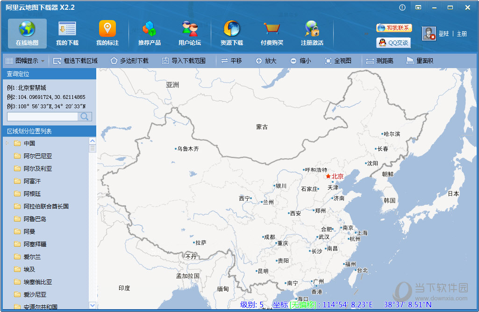Click 北京 star marker on map
The height and width of the screenshot is (312, 479).
328,176
